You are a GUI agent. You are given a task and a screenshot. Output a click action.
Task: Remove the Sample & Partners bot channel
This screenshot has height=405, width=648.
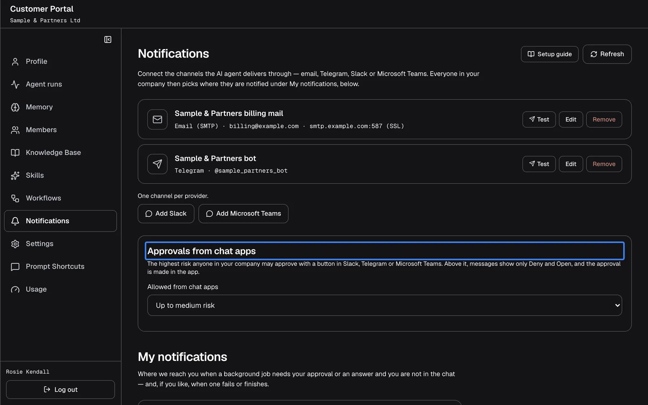coord(604,164)
